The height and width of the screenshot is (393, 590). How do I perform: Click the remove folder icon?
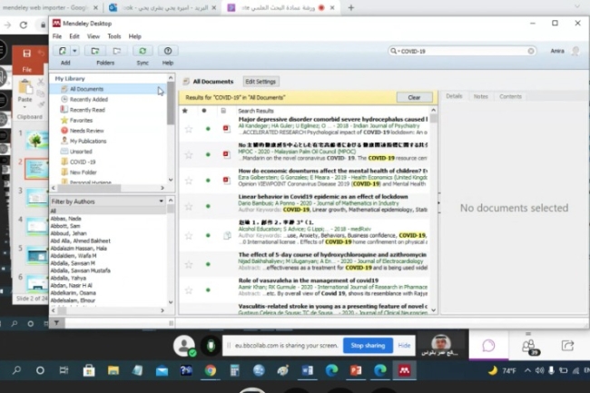pyautogui.click(x=117, y=51)
